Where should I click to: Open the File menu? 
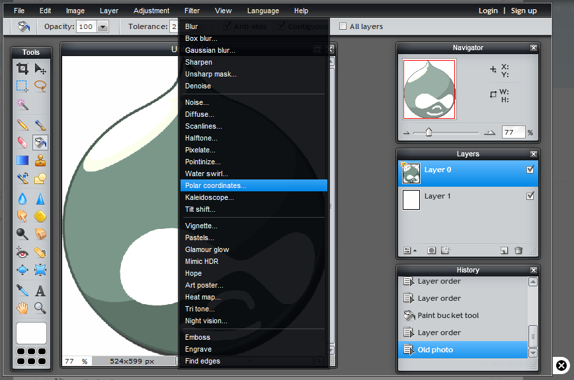click(19, 11)
